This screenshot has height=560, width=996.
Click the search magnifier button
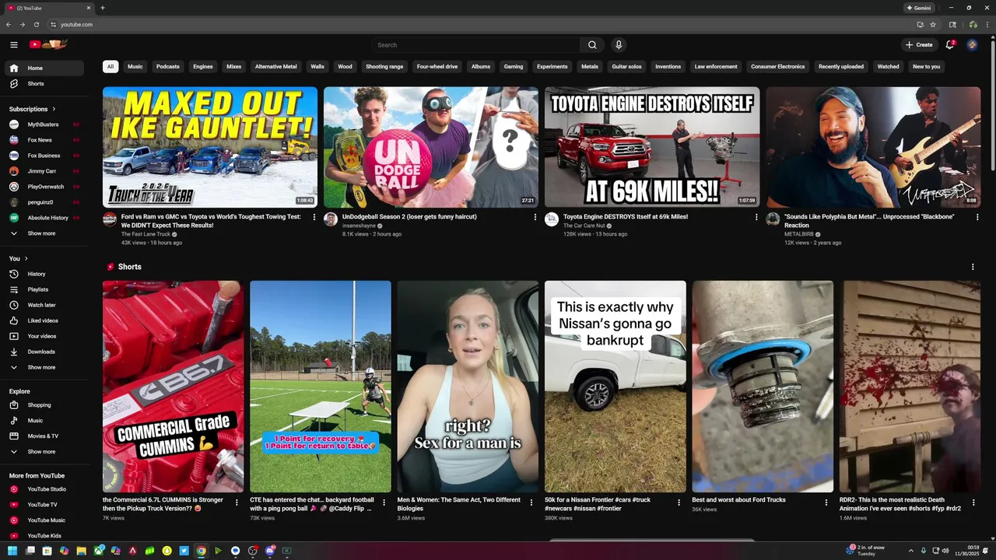tap(592, 45)
